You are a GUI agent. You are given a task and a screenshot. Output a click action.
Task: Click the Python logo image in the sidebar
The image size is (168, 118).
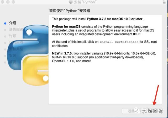[28, 55]
